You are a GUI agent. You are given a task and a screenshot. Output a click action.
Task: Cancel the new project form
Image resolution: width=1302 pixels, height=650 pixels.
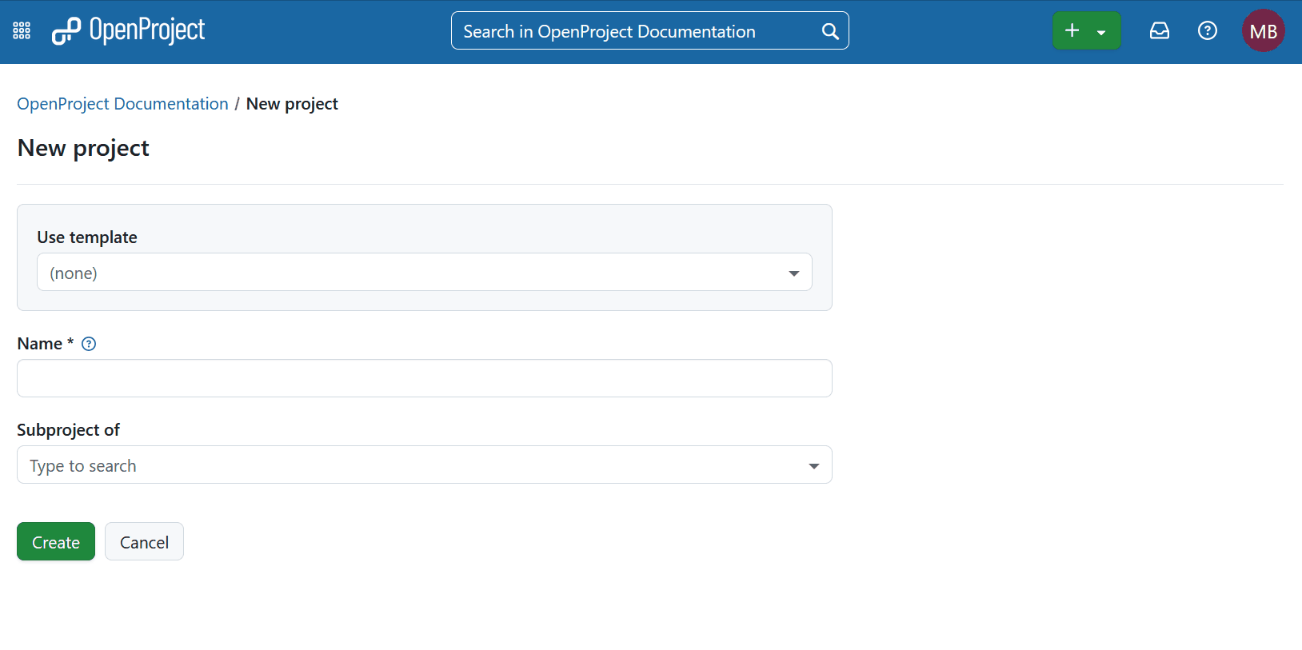pyautogui.click(x=144, y=542)
